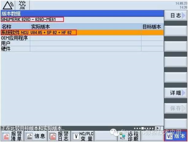Click the alarm triangle icon at top left
Viewport: 188px width, 142px height.
[x=8, y=5]
